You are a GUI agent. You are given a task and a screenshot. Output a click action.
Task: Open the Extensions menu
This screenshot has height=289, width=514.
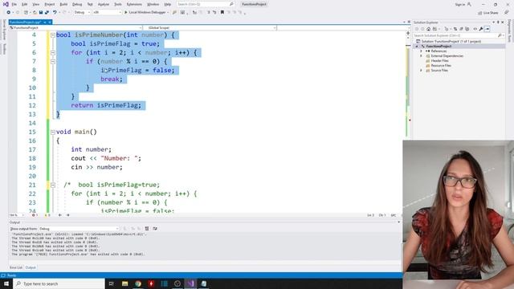click(134, 4)
